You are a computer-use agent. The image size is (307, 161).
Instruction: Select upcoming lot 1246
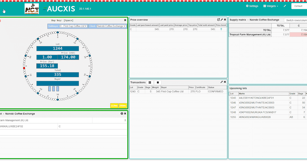point(268,103)
